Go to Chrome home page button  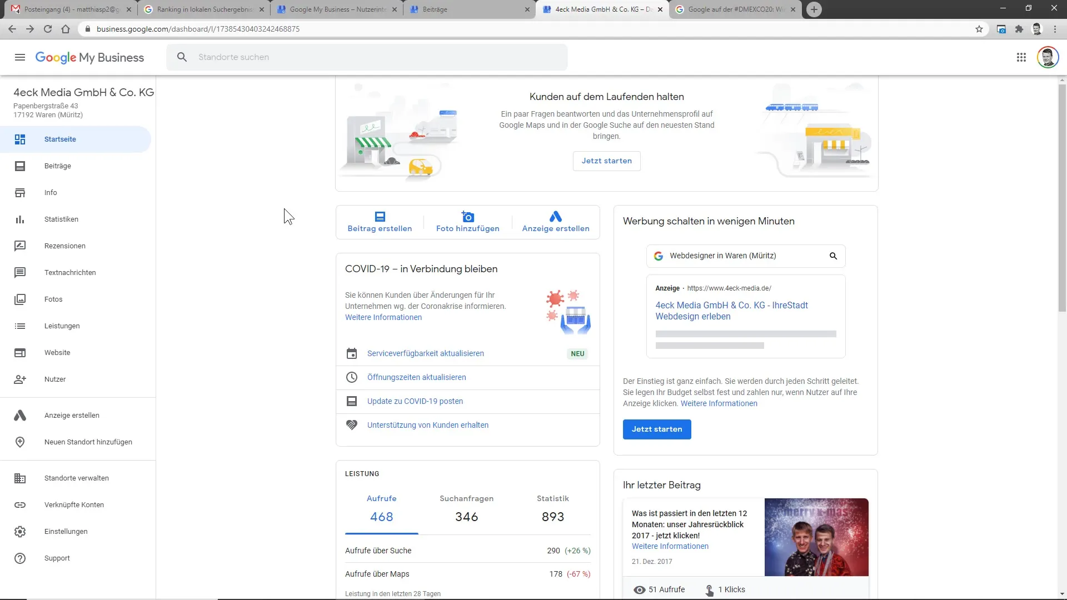(x=66, y=29)
